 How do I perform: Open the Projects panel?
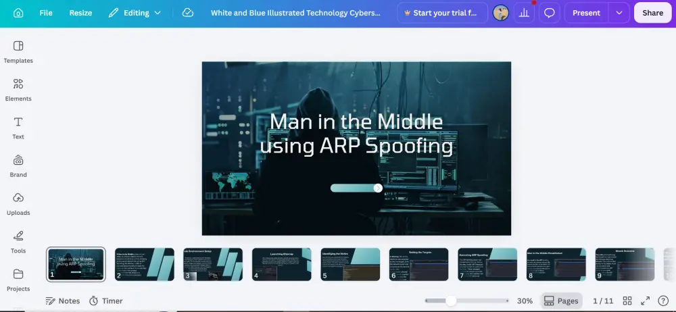pos(18,280)
